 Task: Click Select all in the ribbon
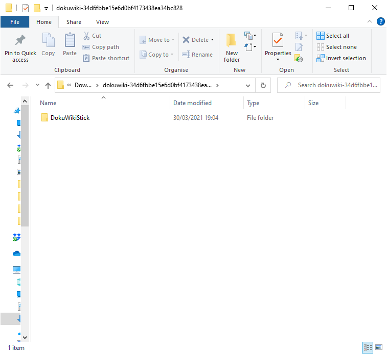[x=333, y=36]
